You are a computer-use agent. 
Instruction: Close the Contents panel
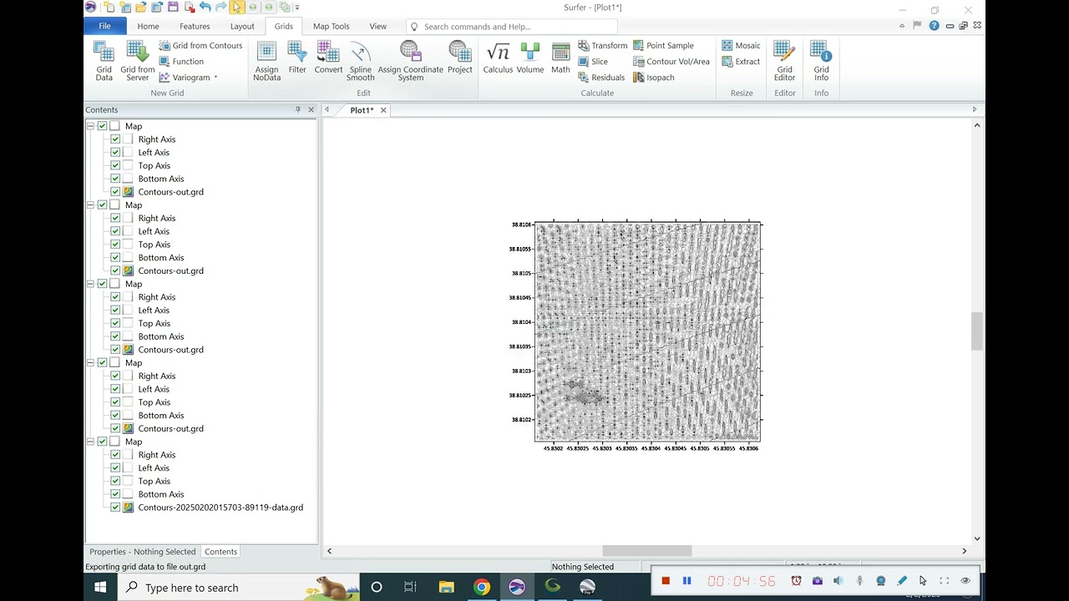coord(311,109)
